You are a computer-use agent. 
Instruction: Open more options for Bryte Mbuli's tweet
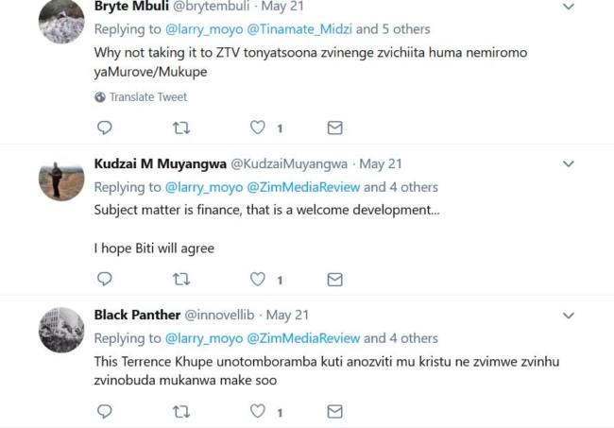(x=568, y=8)
